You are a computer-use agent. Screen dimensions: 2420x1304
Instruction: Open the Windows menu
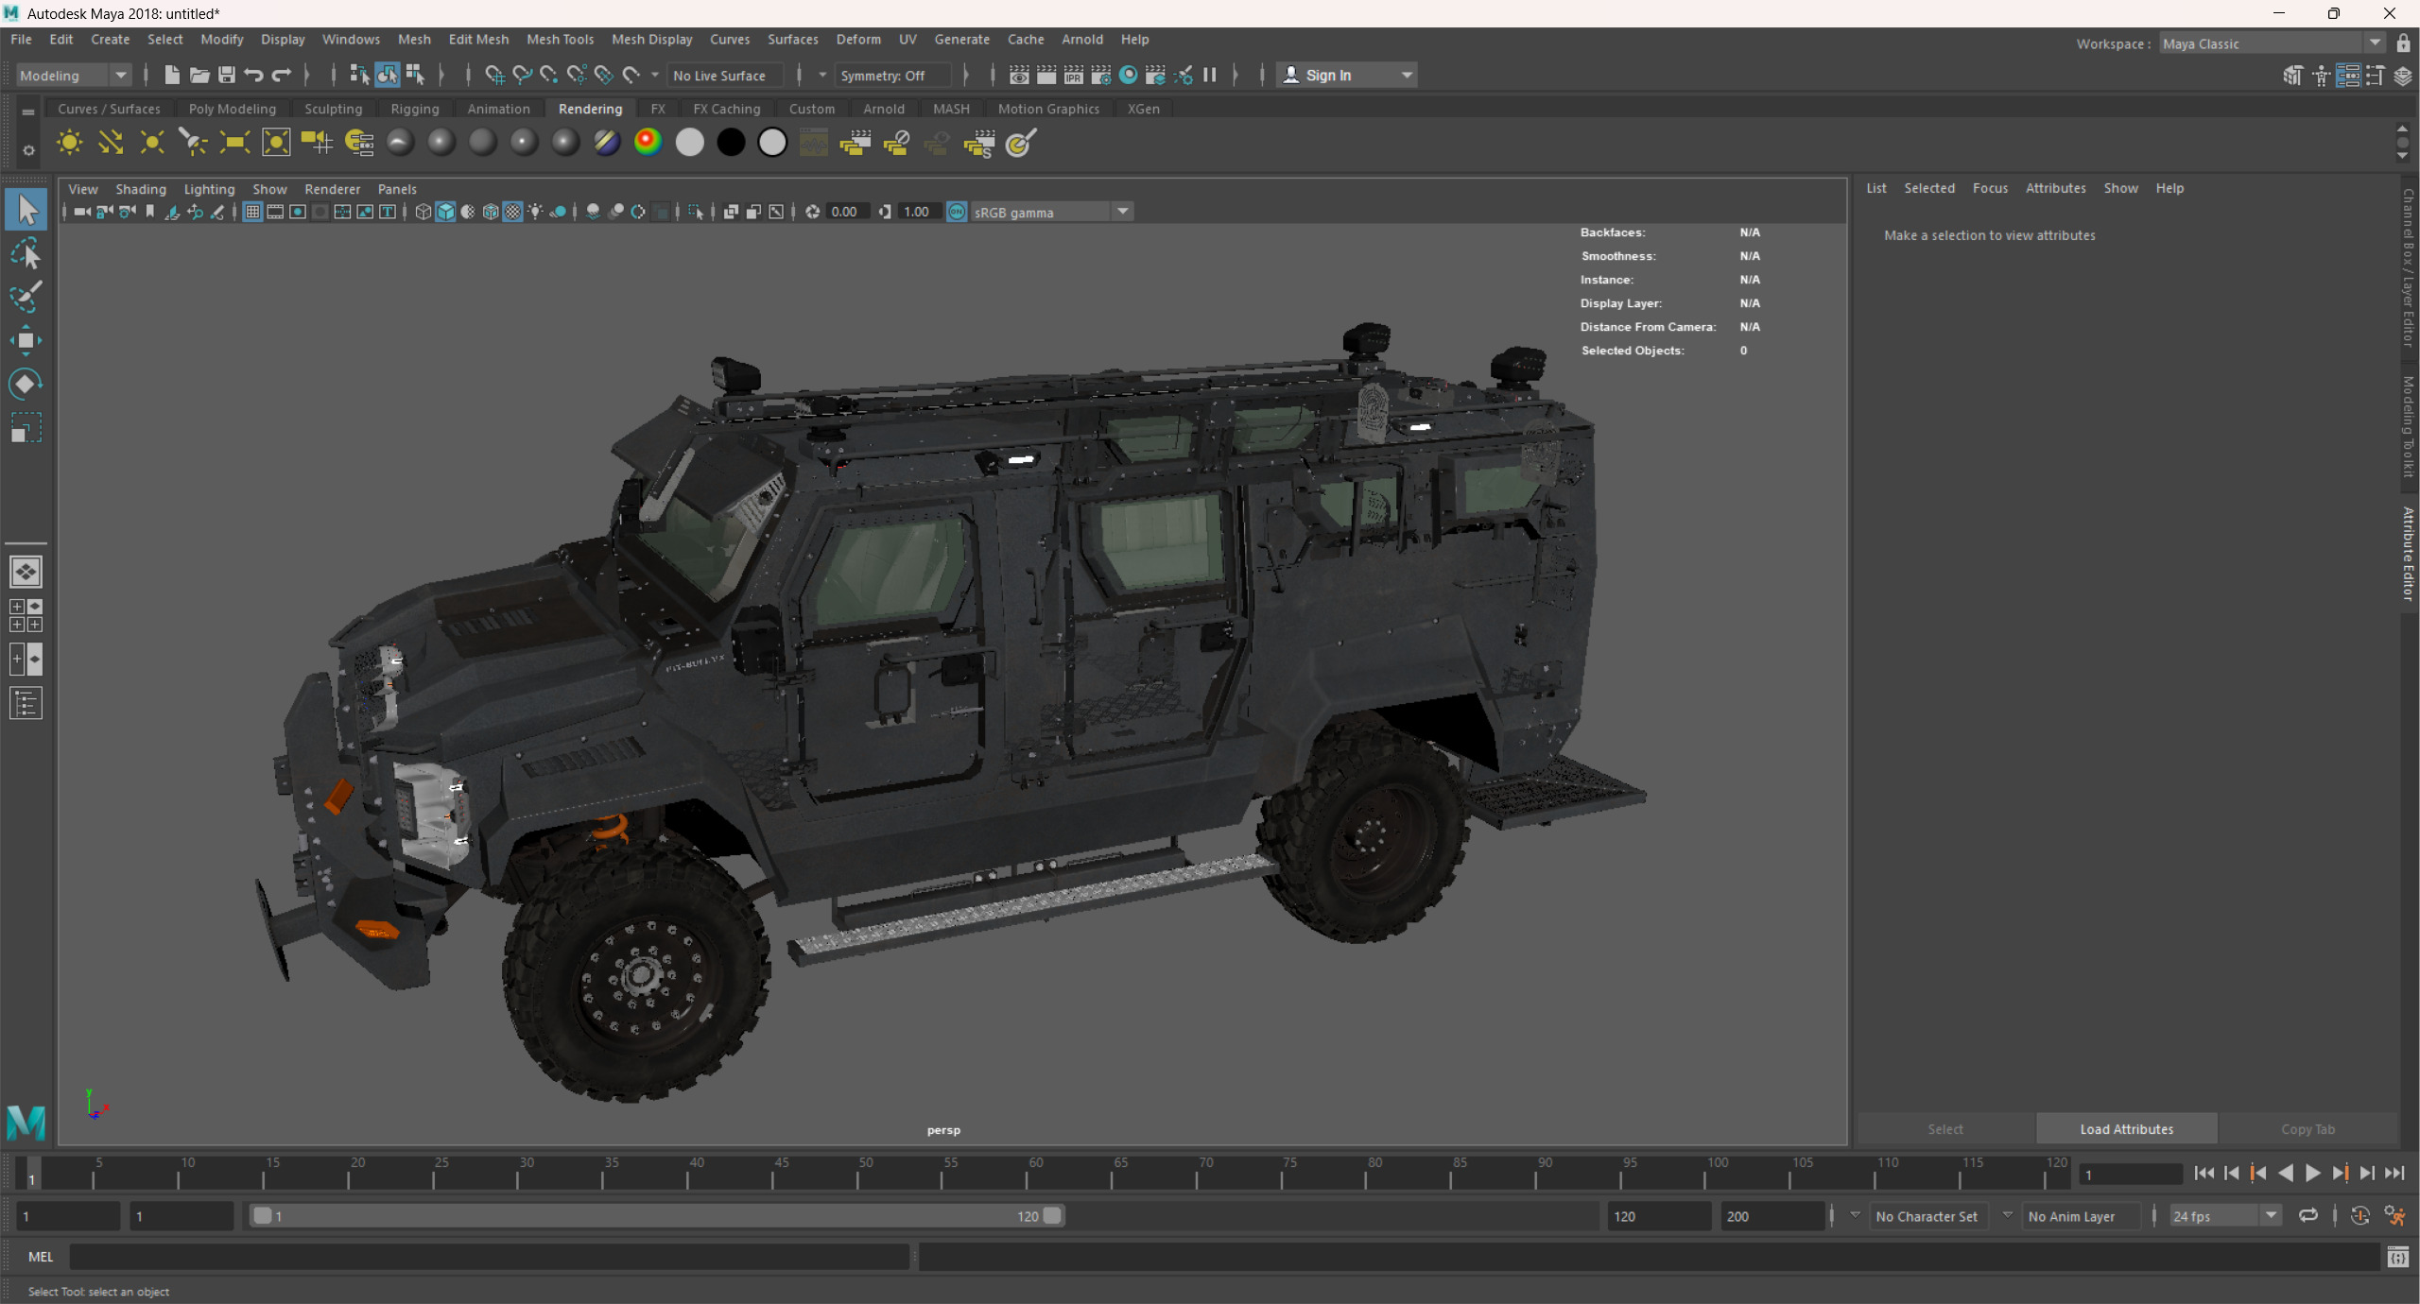pyautogui.click(x=351, y=40)
